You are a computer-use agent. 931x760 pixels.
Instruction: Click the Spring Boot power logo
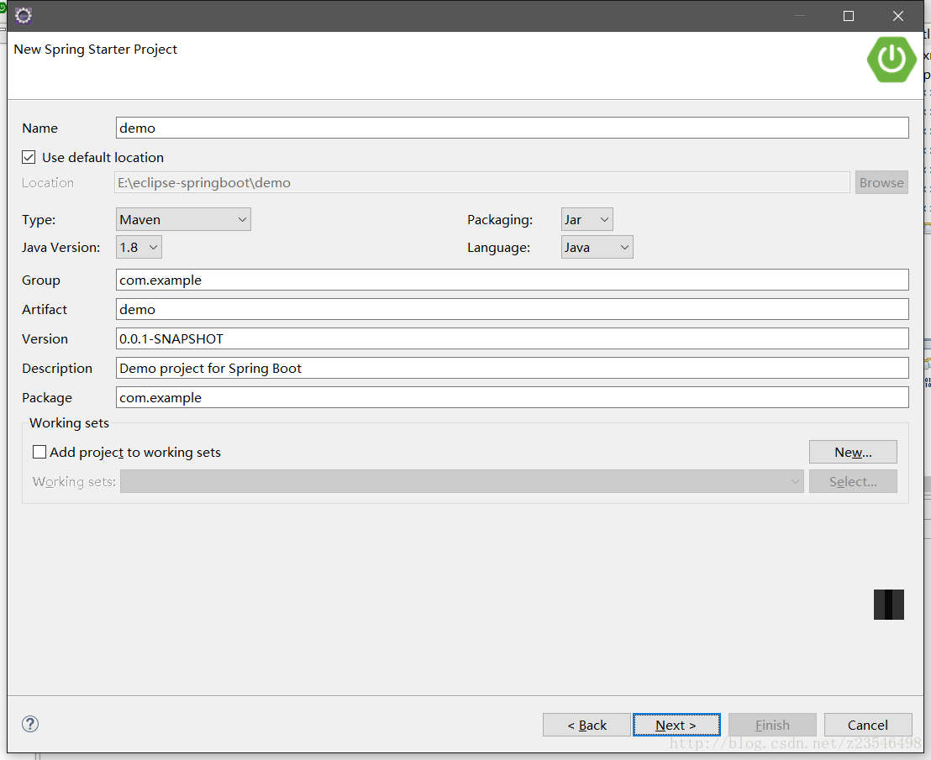pos(892,60)
